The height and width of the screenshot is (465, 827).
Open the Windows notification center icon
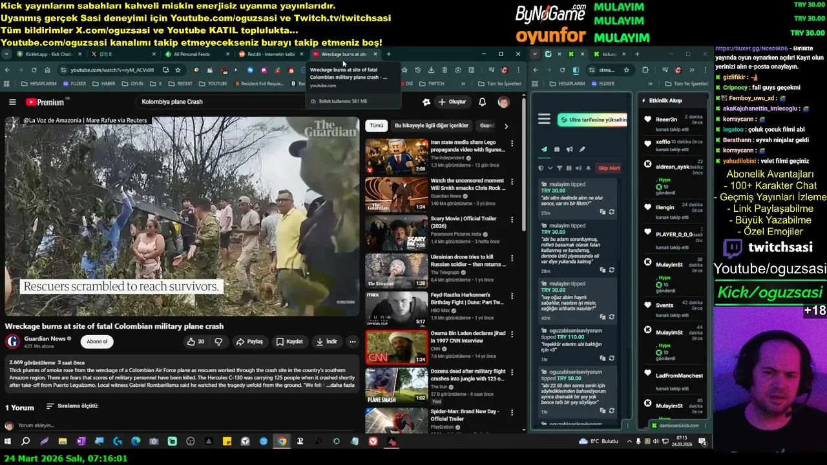pyautogui.click(x=702, y=442)
